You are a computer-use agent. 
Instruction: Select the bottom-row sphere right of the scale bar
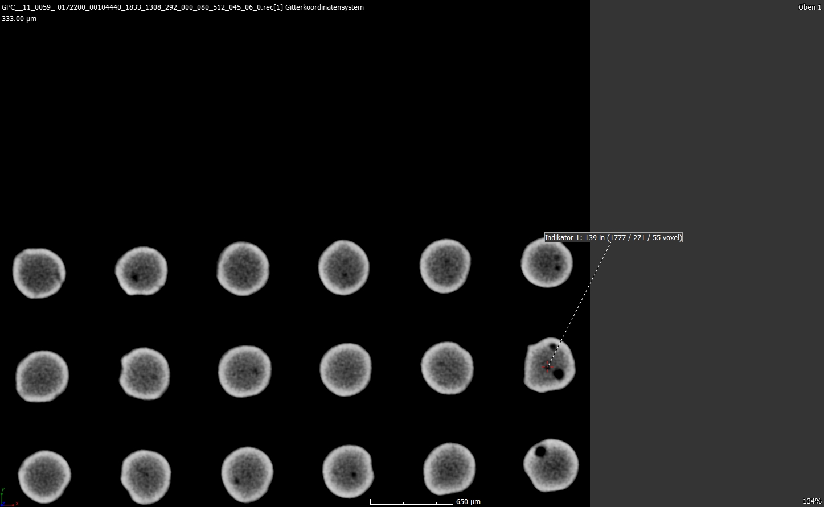pos(449,469)
